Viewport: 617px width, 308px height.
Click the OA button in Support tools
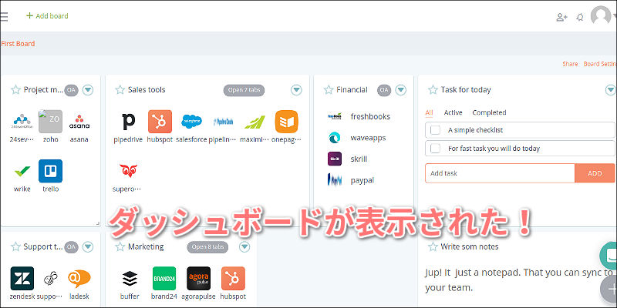(71, 246)
